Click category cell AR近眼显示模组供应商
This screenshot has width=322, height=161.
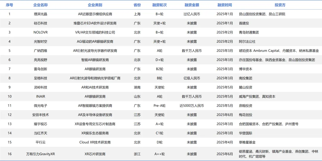(95, 14)
